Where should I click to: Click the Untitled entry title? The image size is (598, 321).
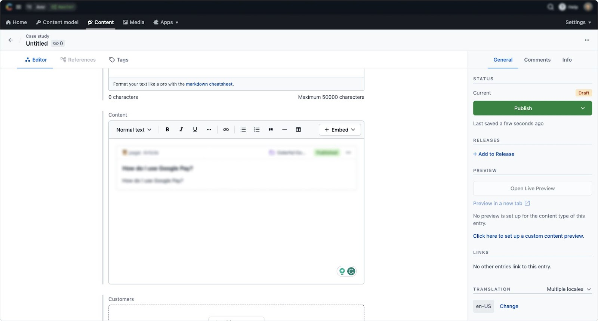[37, 43]
